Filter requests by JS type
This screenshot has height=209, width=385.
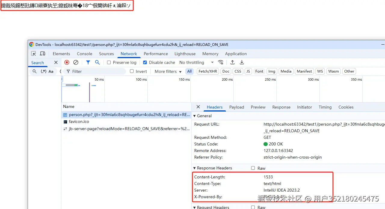click(248, 71)
